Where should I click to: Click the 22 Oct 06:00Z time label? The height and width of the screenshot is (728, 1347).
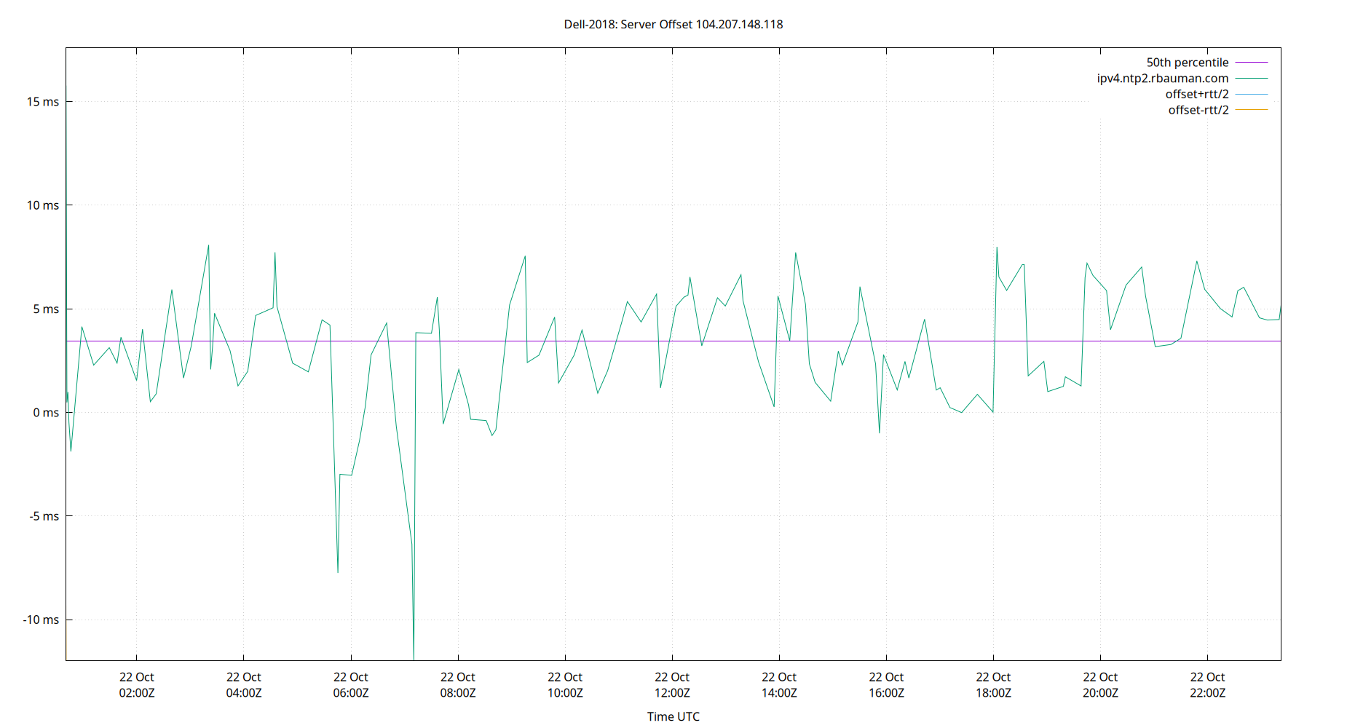tap(351, 685)
